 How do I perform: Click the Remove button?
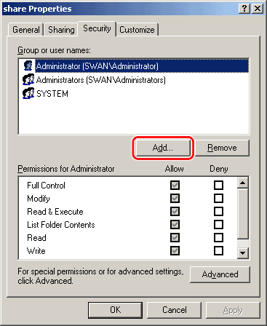(222, 148)
